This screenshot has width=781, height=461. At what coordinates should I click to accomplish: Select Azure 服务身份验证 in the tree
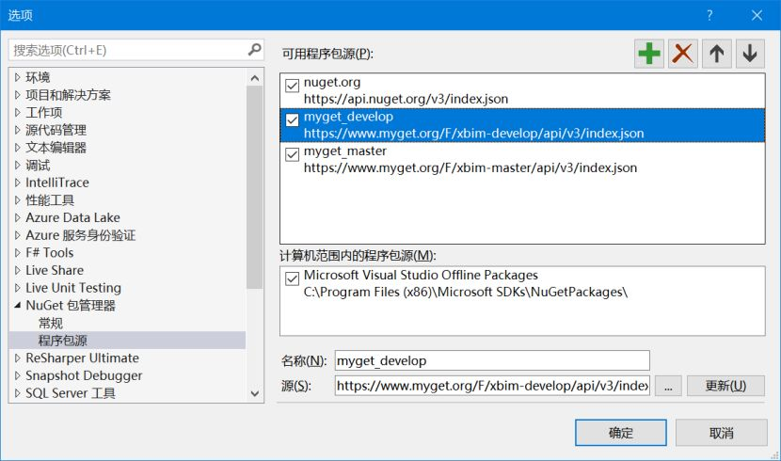[81, 235]
